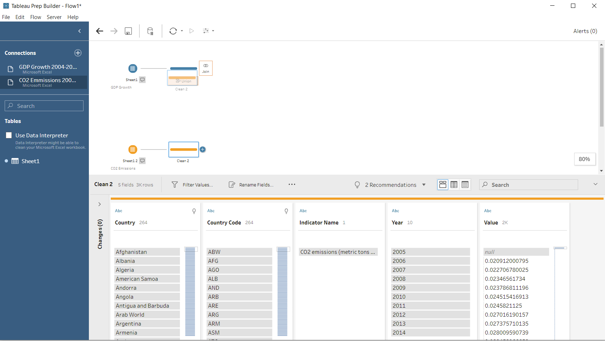This screenshot has width=605, height=341.
Task: Switch to the profile pane view
Action: [443, 185]
